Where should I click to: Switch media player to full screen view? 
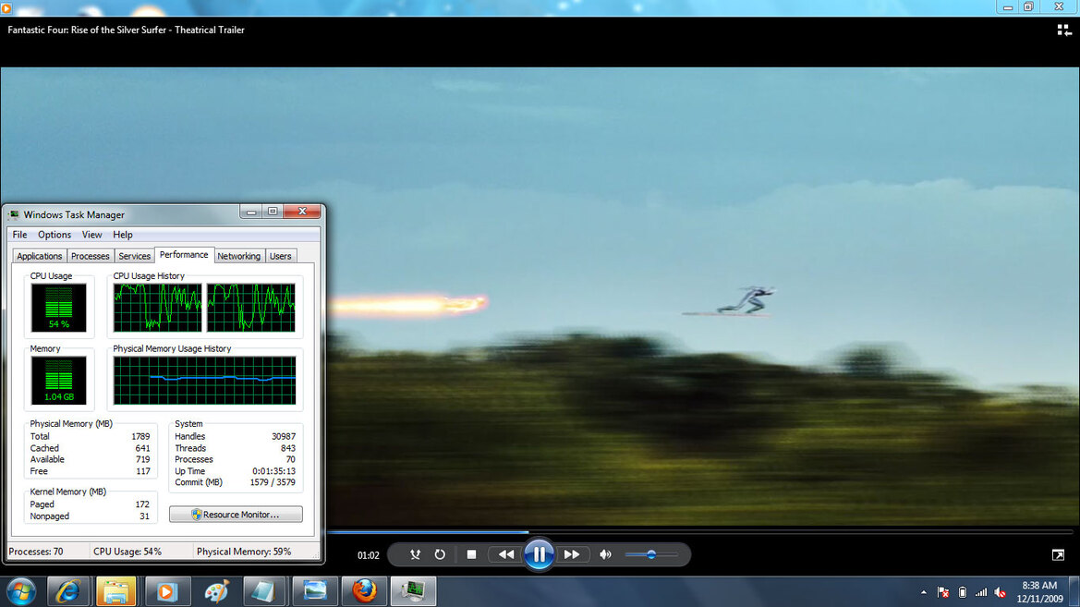pyautogui.click(x=1058, y=554)
